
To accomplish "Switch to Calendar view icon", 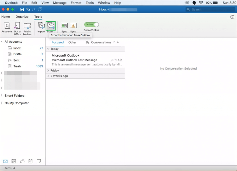I will click(x=14, y=161).
